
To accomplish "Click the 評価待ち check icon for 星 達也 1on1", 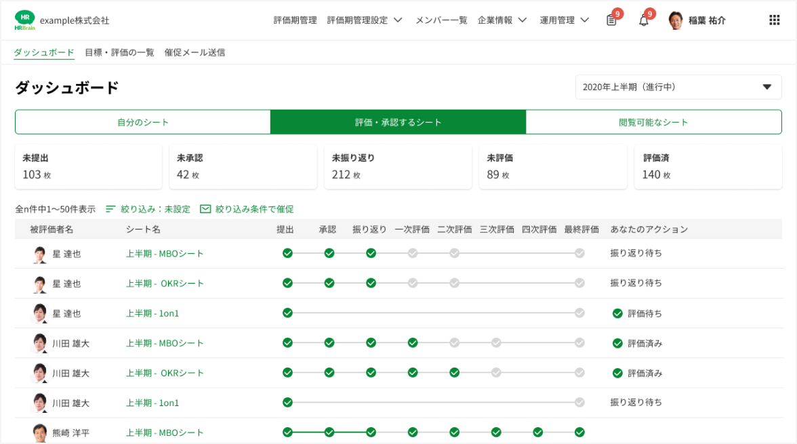I will (x=617, y=313).
